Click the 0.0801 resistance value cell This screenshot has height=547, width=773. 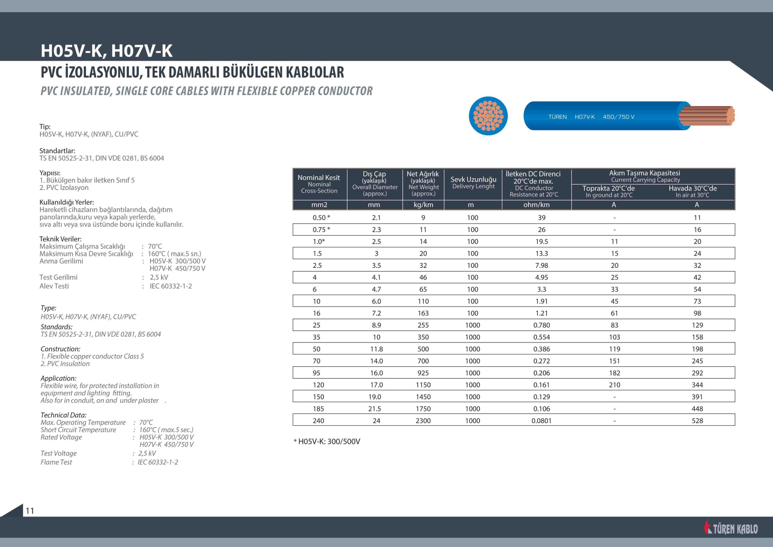pos(541,421)
